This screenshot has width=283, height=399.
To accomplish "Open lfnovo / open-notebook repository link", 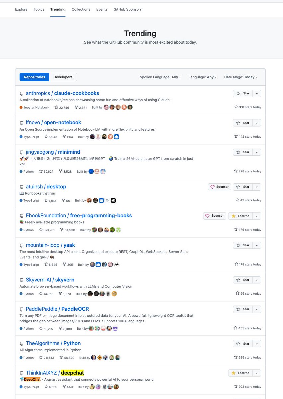I will pos(53,122).
